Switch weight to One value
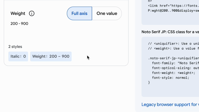Image resolution: width=199 pixels, height=112 pixels. point(107,13)
